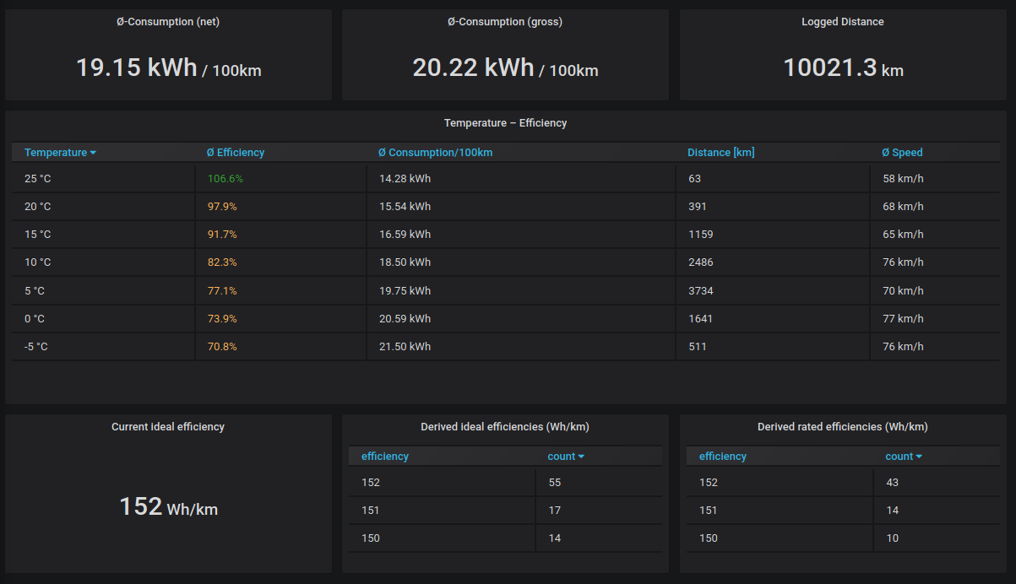This screenshot has height=584, width=1016.
Task: Click the 70.8% efficiency value
Action: 222,346
